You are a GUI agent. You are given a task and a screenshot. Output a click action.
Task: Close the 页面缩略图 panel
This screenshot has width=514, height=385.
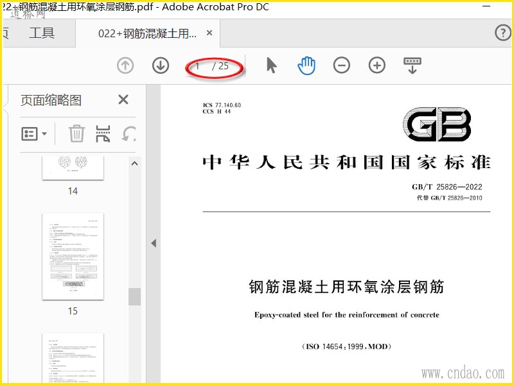(x=123, y=99)
